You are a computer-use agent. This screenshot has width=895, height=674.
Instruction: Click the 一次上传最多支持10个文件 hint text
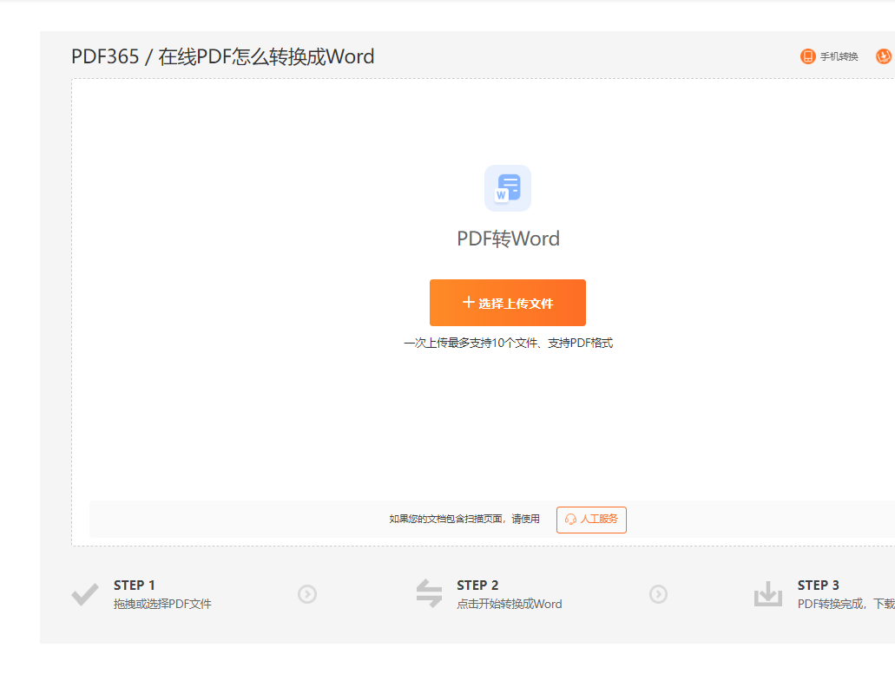tap(508, 343)
